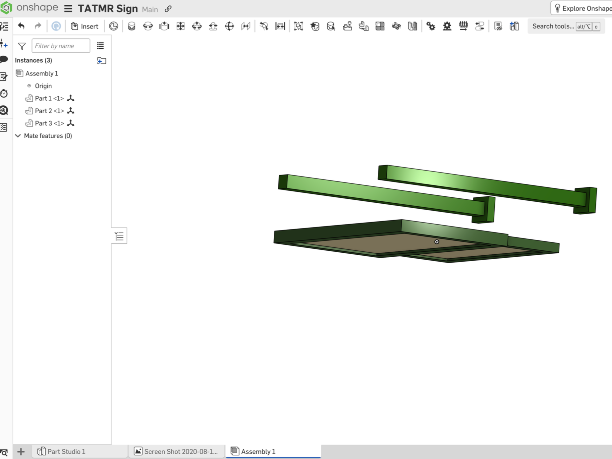Select the Group tool
This screenshot has height=459, width=612.
pyautogui.click(x=299, y=26)
